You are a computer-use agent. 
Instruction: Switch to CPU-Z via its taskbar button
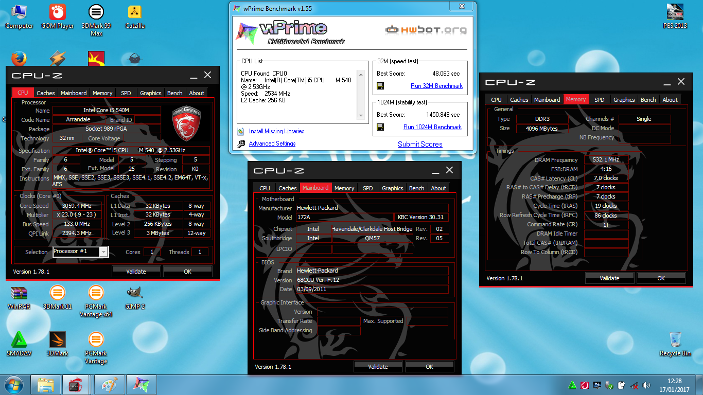[76, 385]
